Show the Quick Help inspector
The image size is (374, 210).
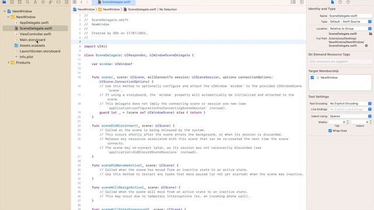348,2
